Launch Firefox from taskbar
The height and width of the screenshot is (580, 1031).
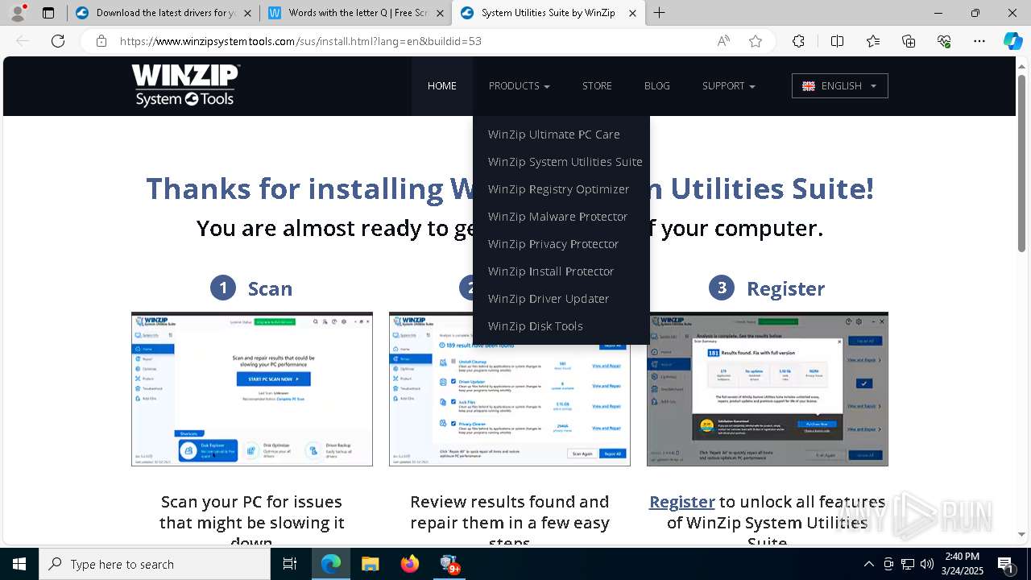click(x=410, y=564)
